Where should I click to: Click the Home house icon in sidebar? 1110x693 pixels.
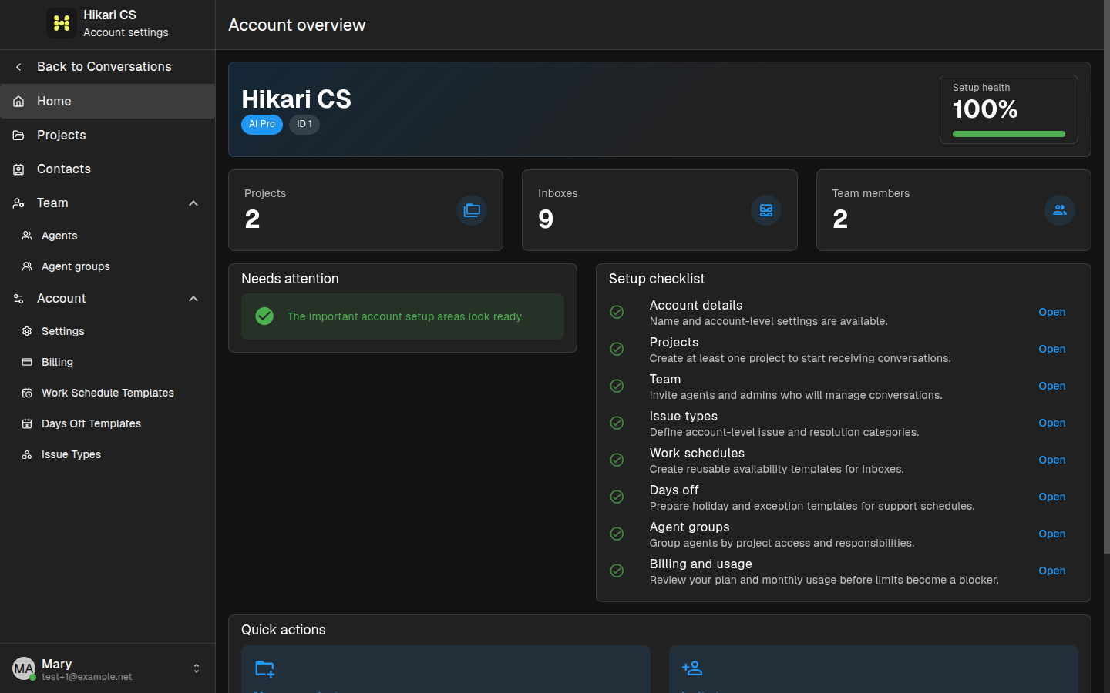point(18,102)
